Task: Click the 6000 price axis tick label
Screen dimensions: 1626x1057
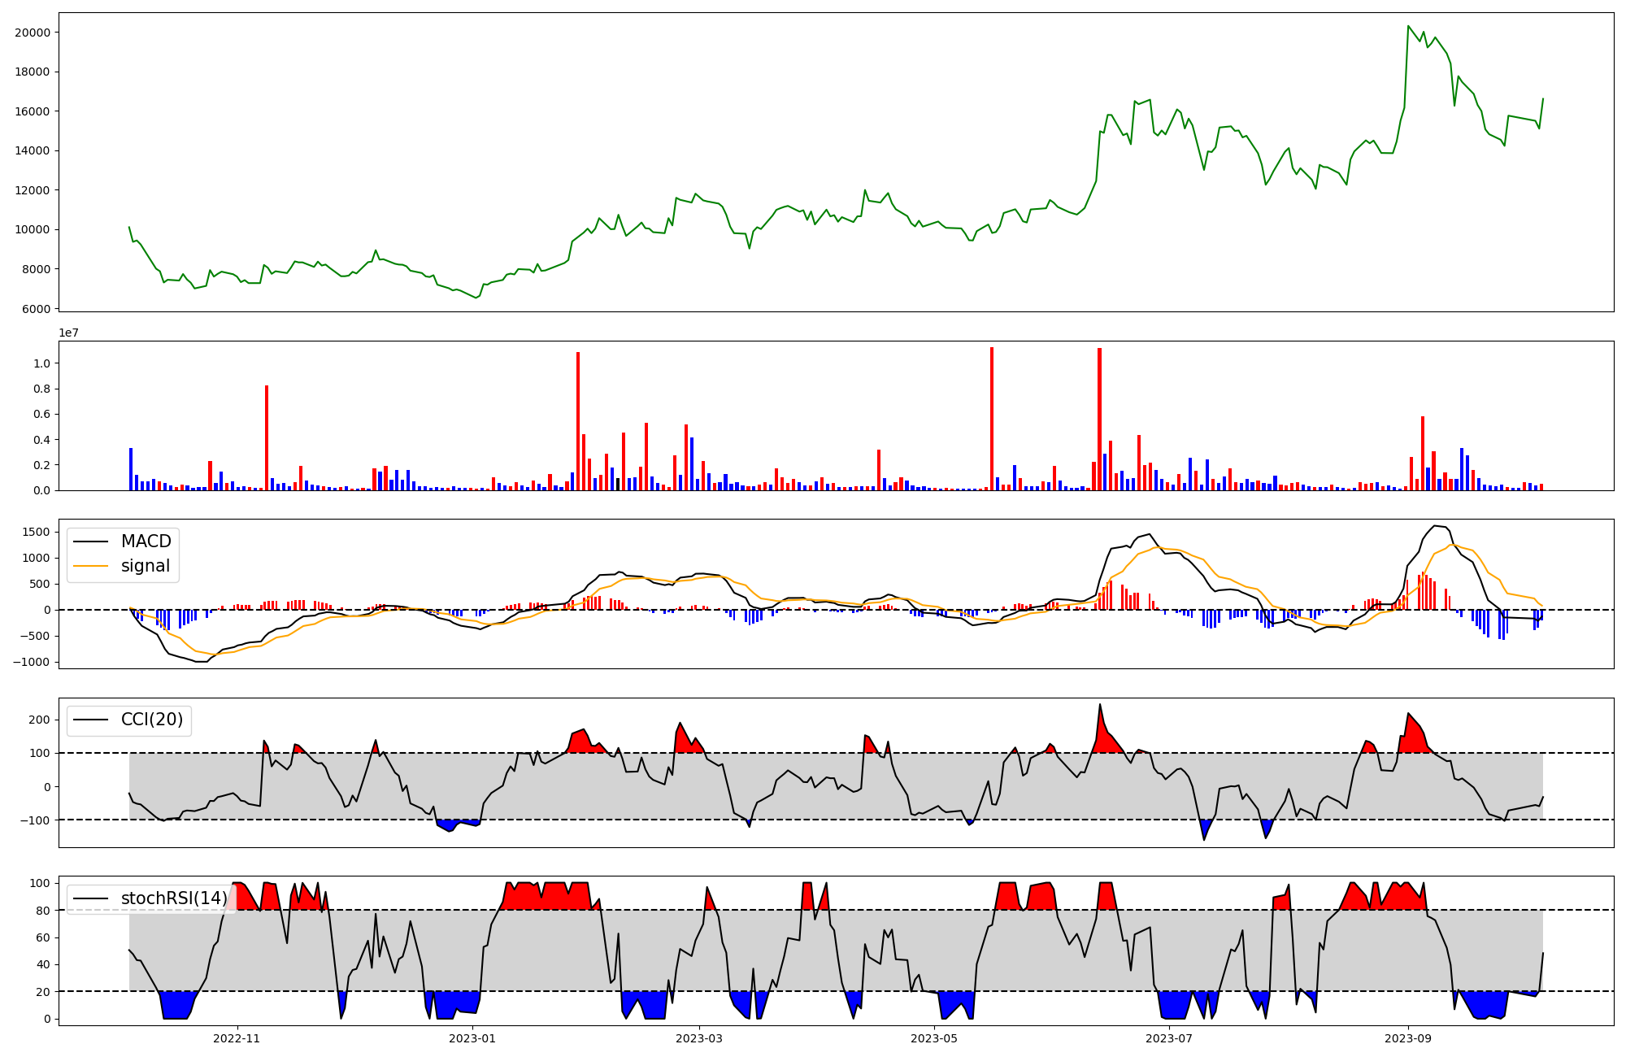Action: 36,309
